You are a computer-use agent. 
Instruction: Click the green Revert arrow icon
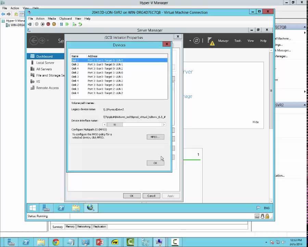point(80,24)
